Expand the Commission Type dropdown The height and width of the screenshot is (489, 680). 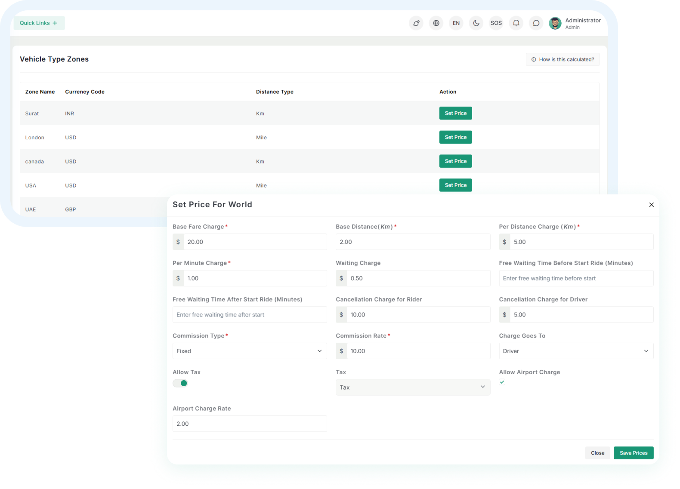(x=249, y=351)
